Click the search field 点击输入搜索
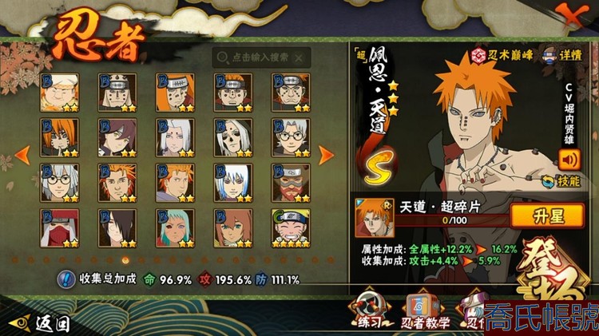Viewport: 599px width, 336px height. (x=261, y=57)
